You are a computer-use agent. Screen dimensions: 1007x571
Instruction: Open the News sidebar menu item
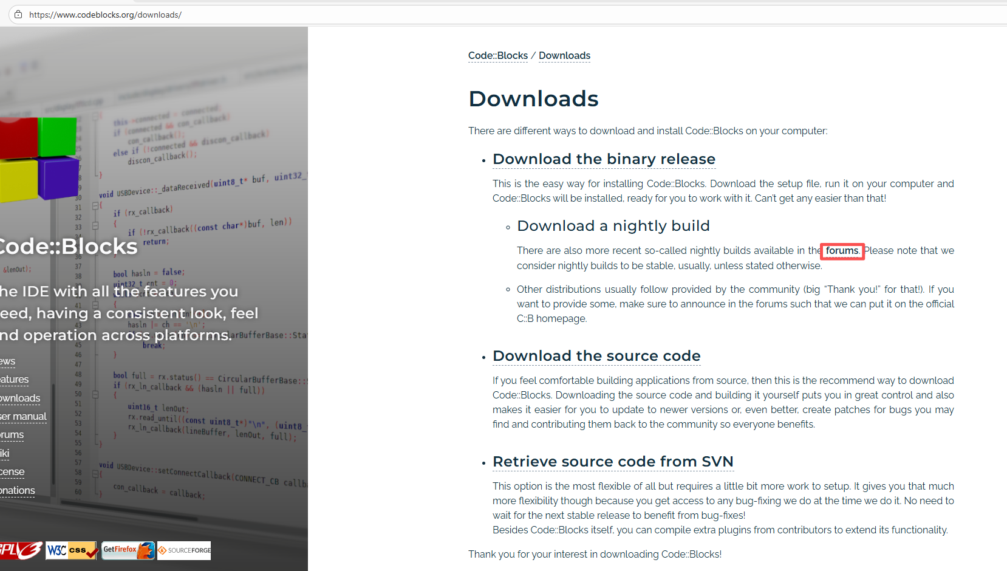pyautogui.click(x=7, y=361)
